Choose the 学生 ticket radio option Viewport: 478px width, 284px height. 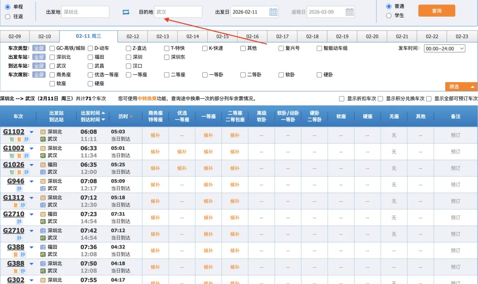pyautogui.click(x=389, y=15)
